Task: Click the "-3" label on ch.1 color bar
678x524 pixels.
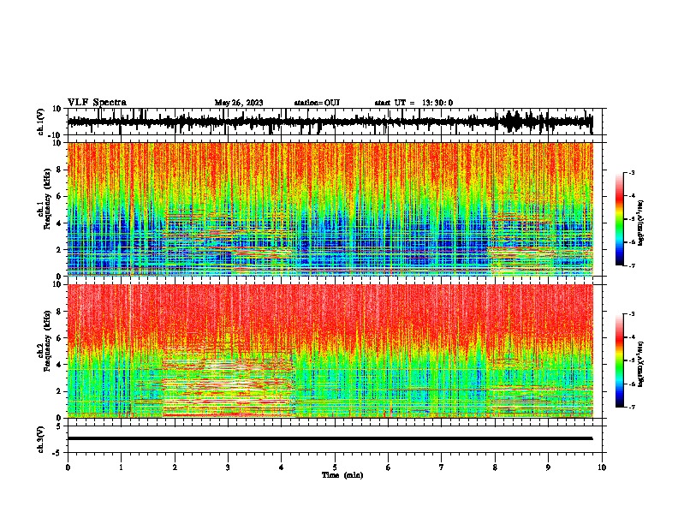Action: (631, 172)
